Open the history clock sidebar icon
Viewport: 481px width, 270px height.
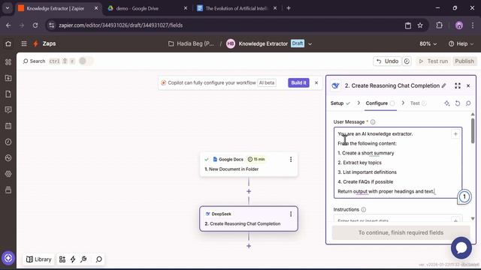(8, 142)
